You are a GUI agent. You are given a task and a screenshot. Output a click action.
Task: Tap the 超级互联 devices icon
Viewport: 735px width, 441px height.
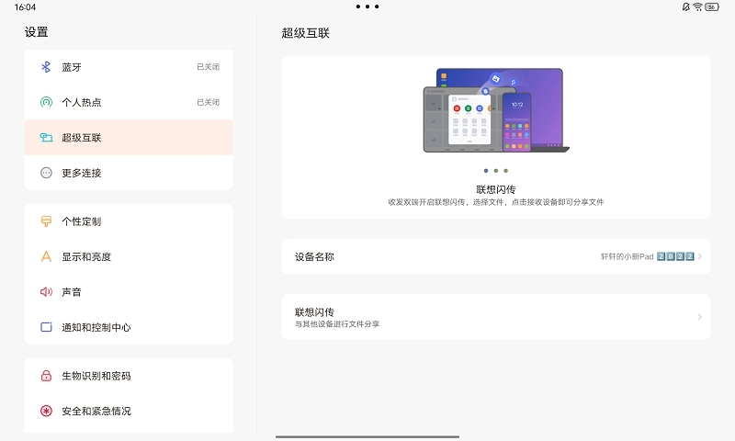pyautogui.click(x=46, y=138)
